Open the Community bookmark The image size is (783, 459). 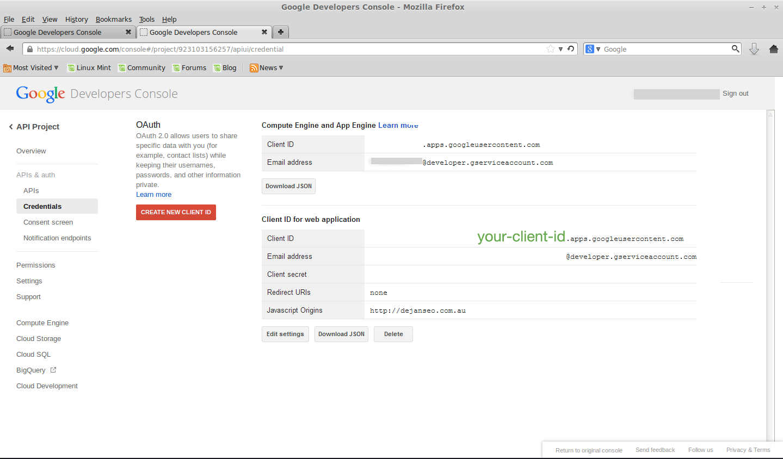click(142, 68)
